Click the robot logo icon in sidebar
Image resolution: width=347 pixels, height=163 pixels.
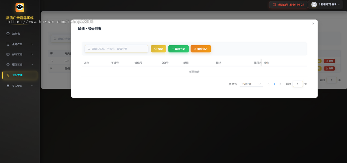pyautogui.click(x=20, y=8)
